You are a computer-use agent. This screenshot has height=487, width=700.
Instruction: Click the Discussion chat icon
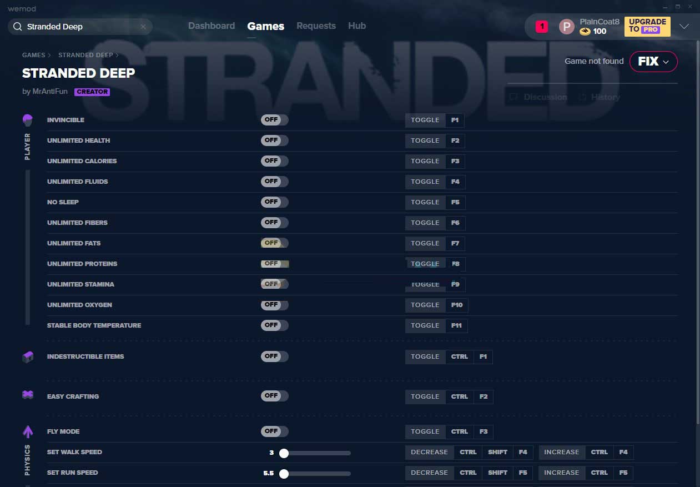pos(513,97)
